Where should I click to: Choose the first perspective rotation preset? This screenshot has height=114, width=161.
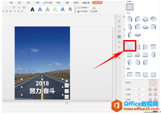pyautogui.click(x=130, y=47)
